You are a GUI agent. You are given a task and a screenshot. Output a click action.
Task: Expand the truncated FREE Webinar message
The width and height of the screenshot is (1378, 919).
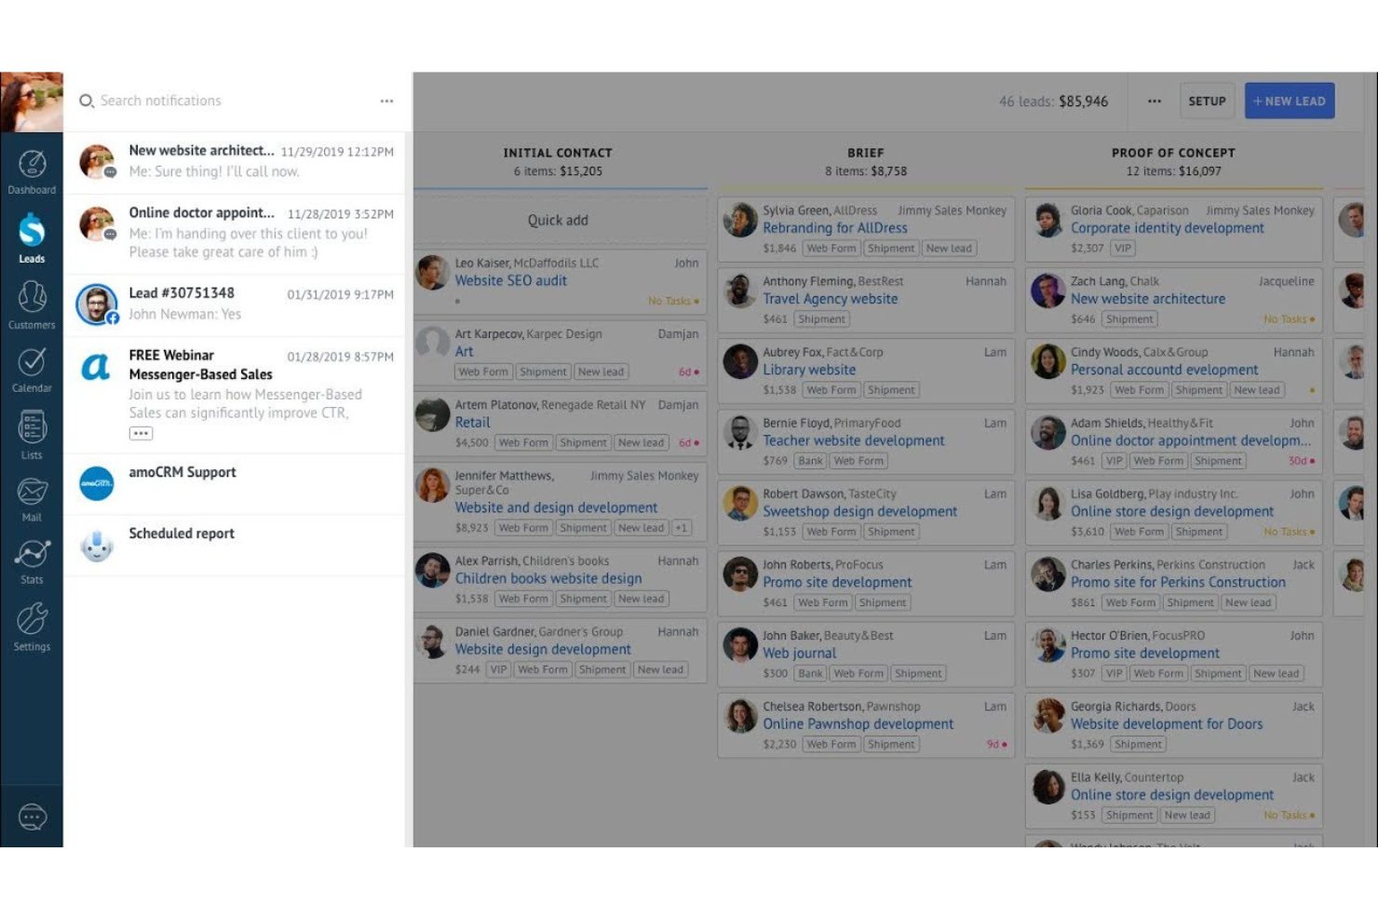[141, 432]
